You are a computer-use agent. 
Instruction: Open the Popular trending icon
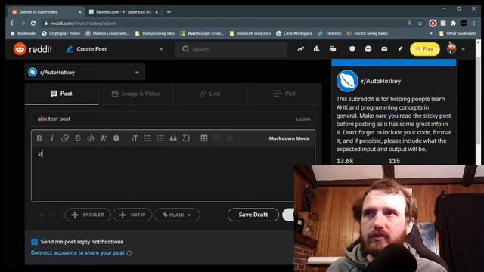(301, 48)
